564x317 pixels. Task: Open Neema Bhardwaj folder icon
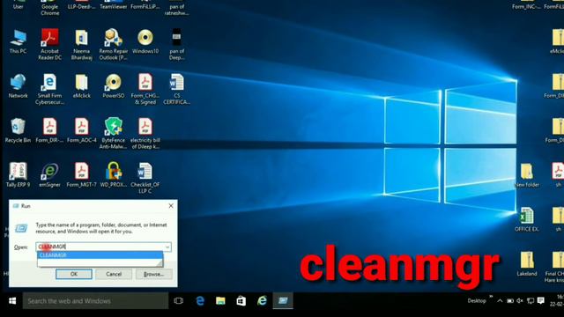(x=82, y=44)
